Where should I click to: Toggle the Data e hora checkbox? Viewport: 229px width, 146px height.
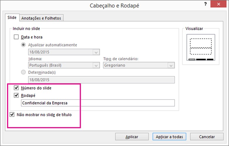click(16, 37)
